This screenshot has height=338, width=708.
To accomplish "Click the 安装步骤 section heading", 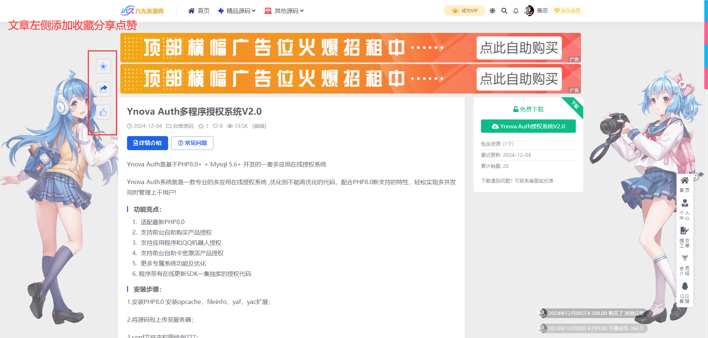I will [x=147, y=289].
